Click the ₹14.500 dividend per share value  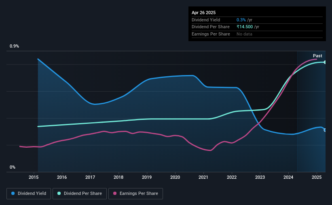pyautogui.click(x=245, y=27)
